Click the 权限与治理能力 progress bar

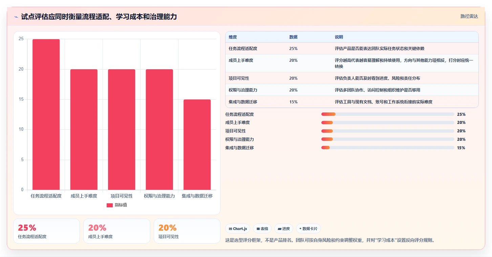388,139
